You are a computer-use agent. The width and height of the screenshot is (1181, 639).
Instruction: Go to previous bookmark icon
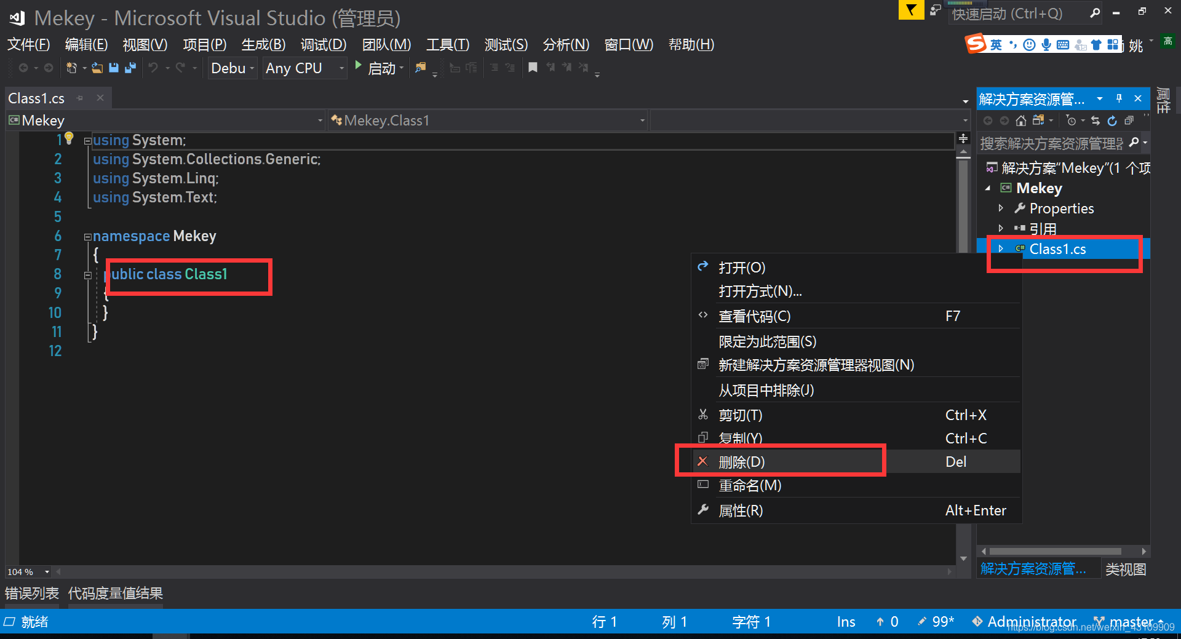click(550, 68)
